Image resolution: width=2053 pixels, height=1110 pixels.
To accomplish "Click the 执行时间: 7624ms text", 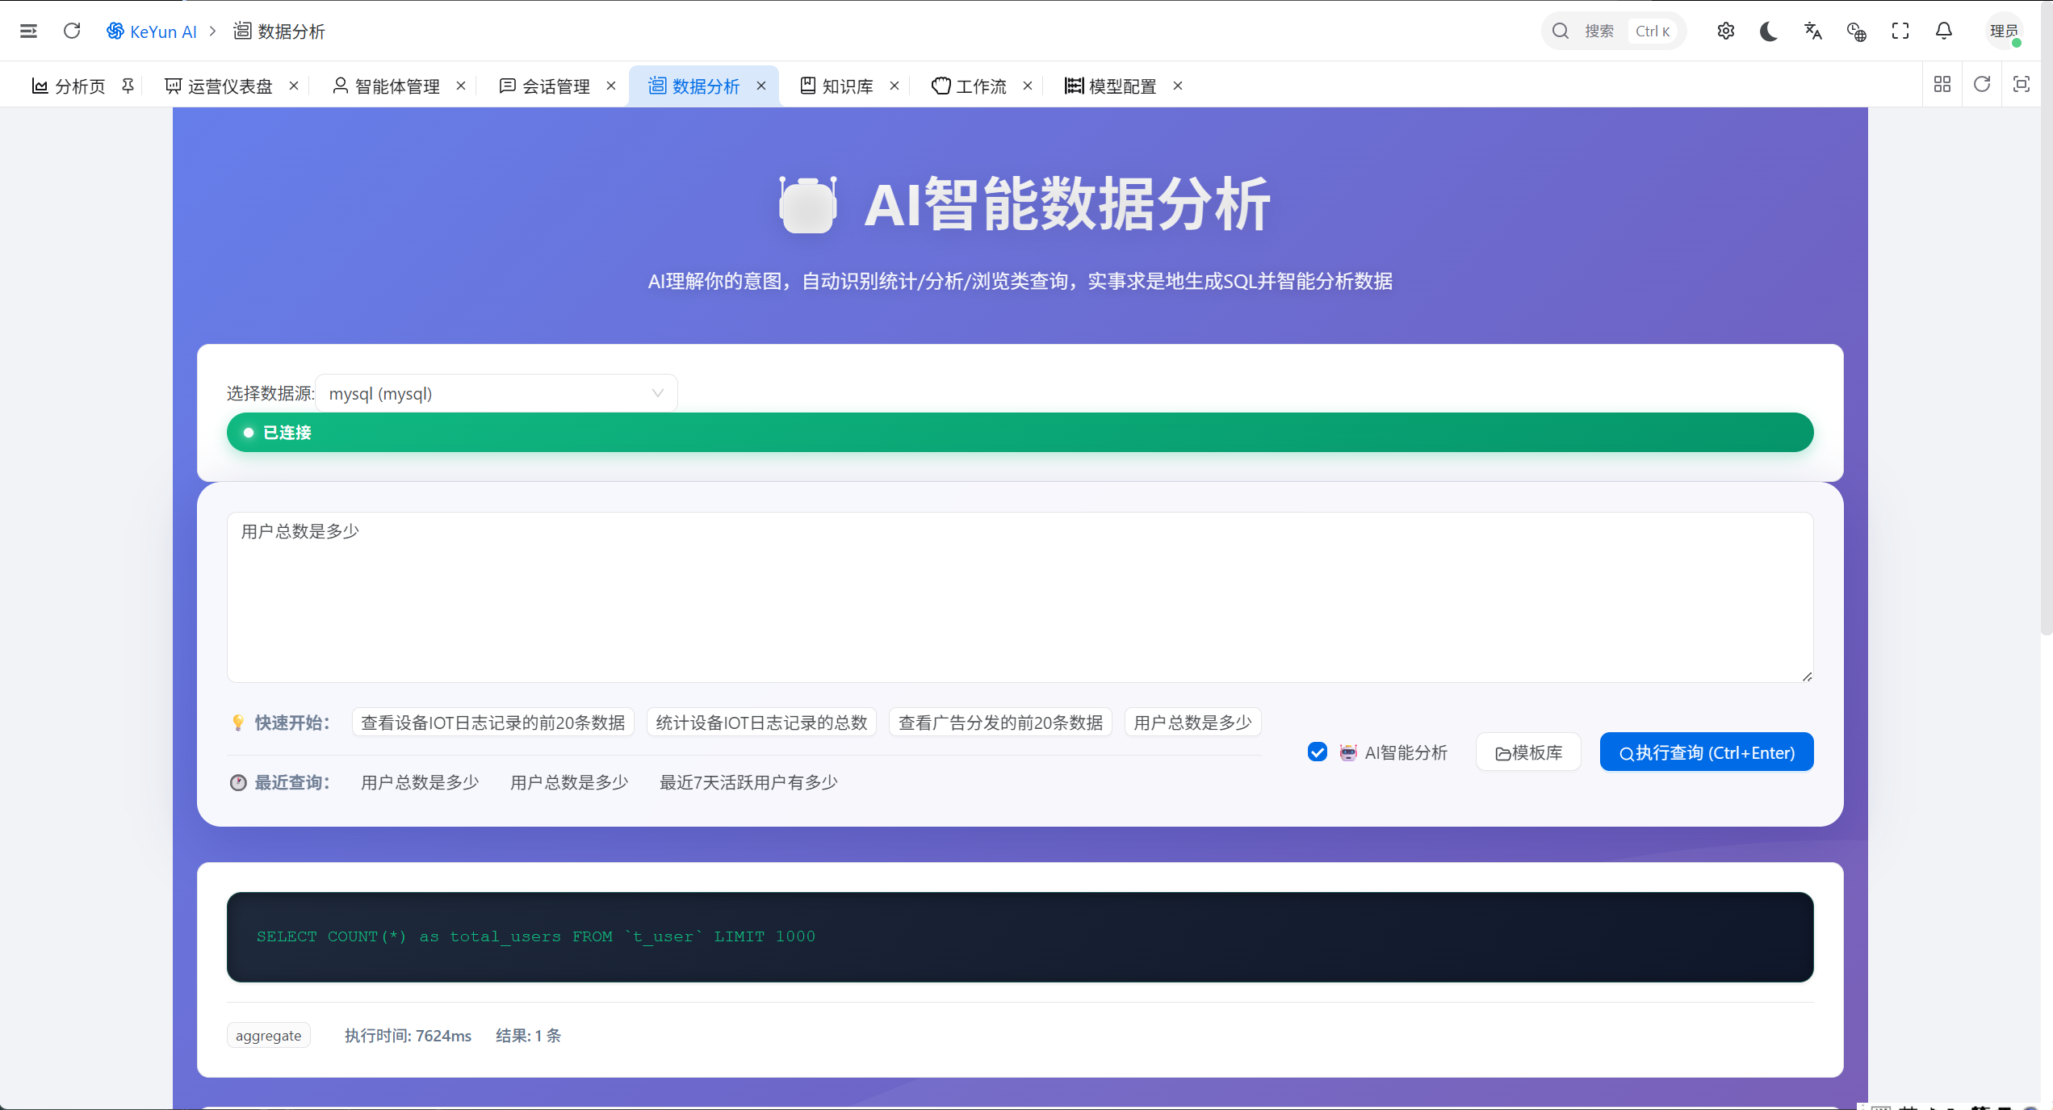I will 408,1036.
